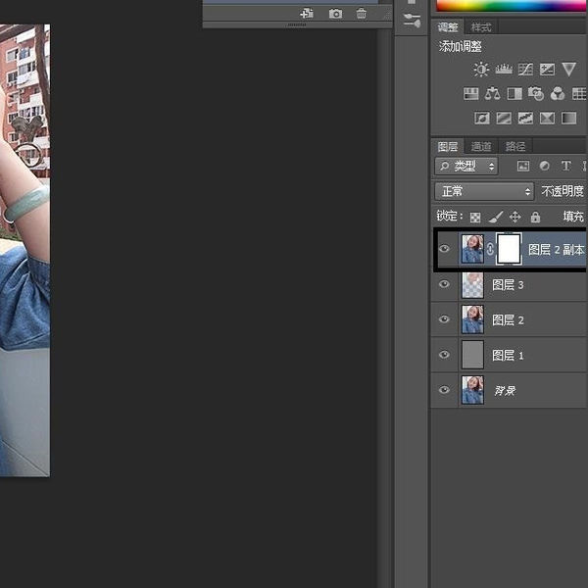Add a Levels adjustment layer
The image size is (588, 588).
pyautogui.click(x=504, y=70)
